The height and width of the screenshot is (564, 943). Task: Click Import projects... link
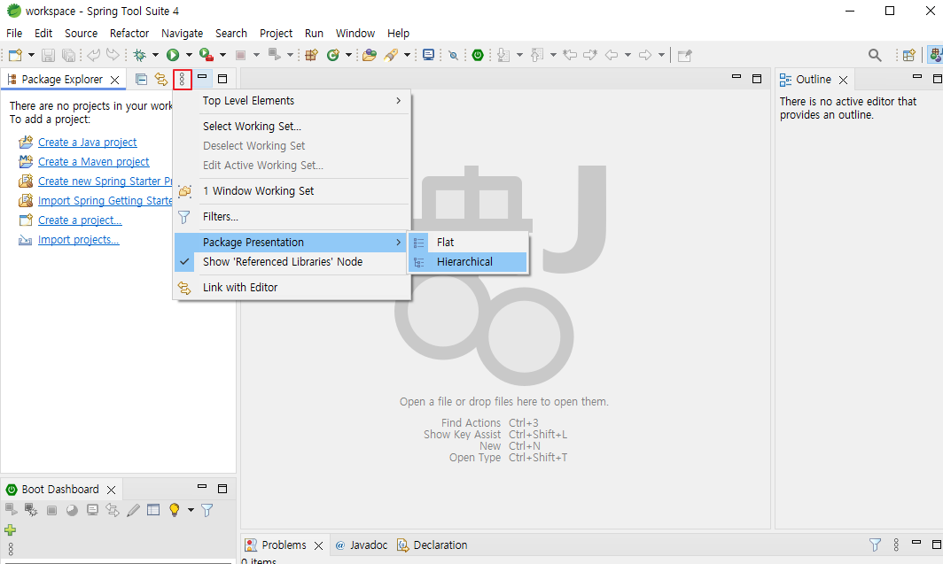click(78, 240)
